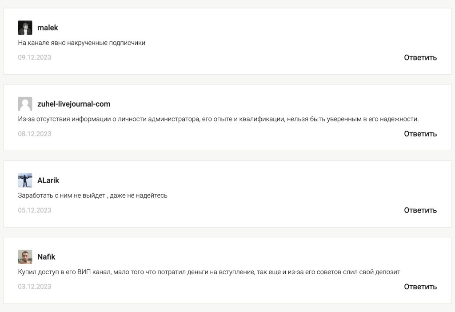
Task: Reply to Nafik's comment via Ответить
Action: pyautogui.click(x=420, y=287)
